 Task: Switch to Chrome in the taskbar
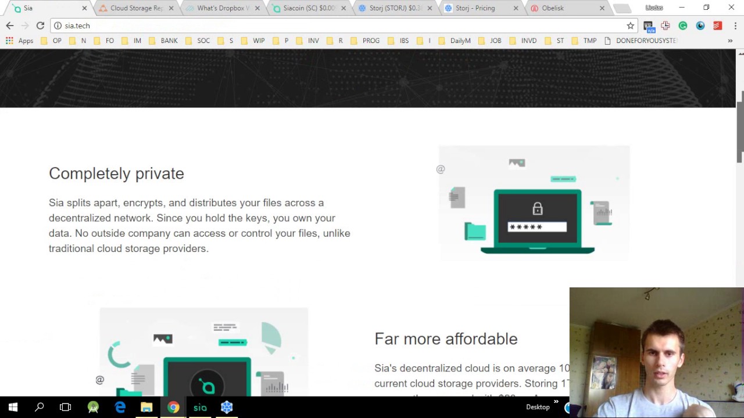pyautogui.click(x=173, y=407)
